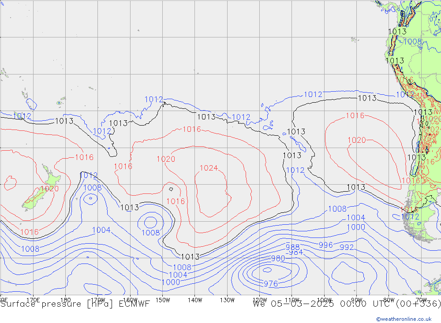The image size is (441, 323).
Task: Click the 984 isobar label
Action: pos(296,252)
